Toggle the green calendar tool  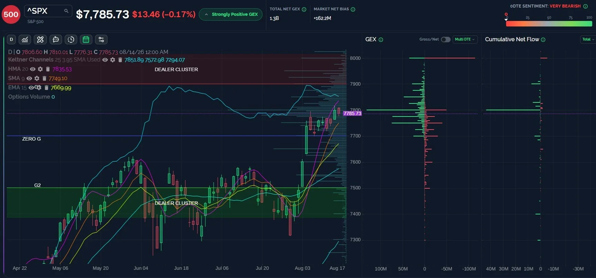[x=86, y=40]
